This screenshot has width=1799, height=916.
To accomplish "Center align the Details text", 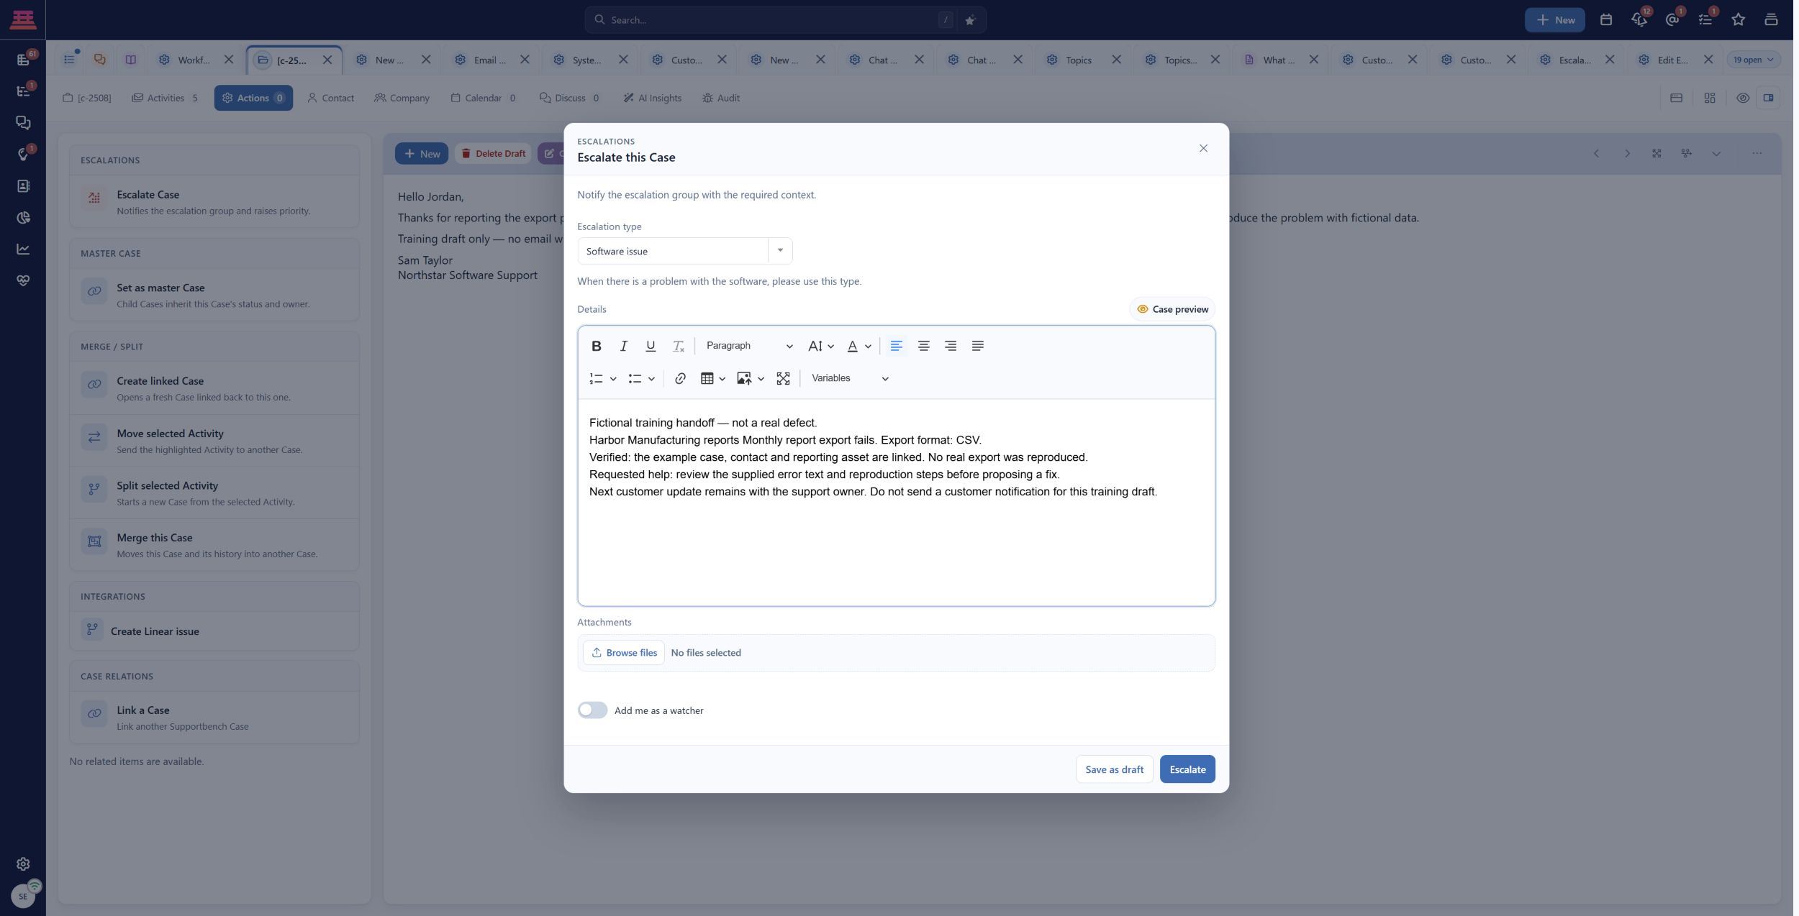I will point(923,346).
